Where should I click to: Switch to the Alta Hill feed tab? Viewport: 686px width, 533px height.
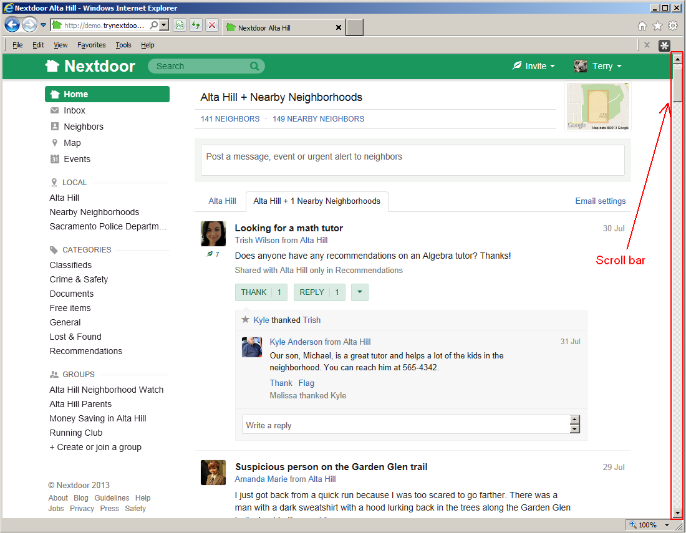pyautogui.click(x=222, y=201)
